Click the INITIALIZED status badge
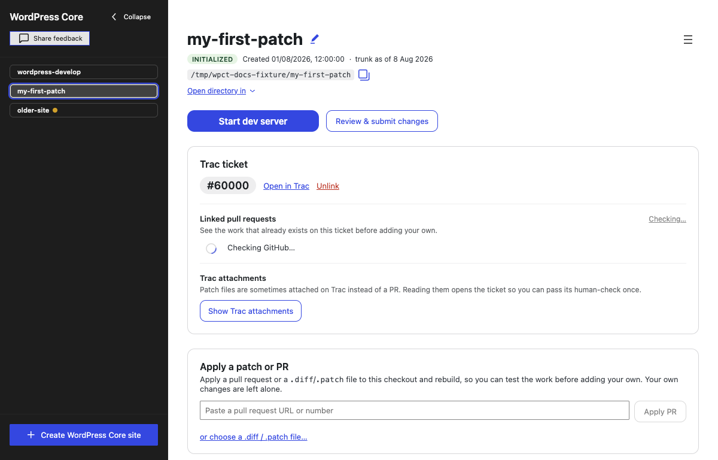 212,59
